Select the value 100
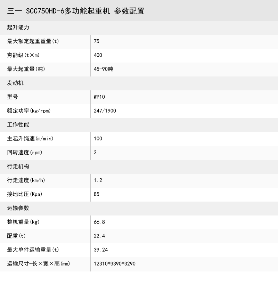This screenshot has width=278, height=285. 98,139
